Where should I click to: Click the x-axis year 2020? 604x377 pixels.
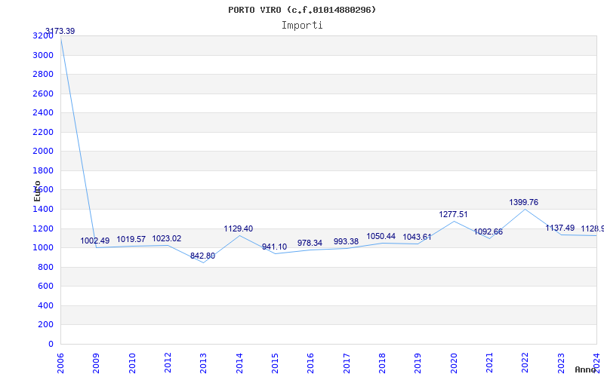click(x=454, y=363)
